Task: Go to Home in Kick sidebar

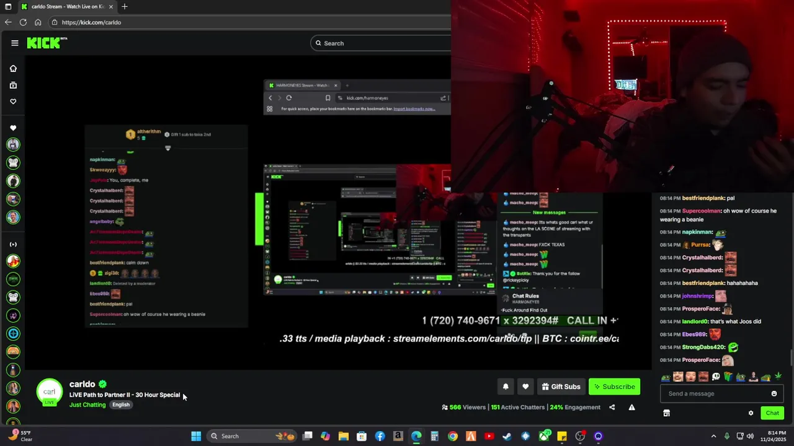Action: (13, 69)
